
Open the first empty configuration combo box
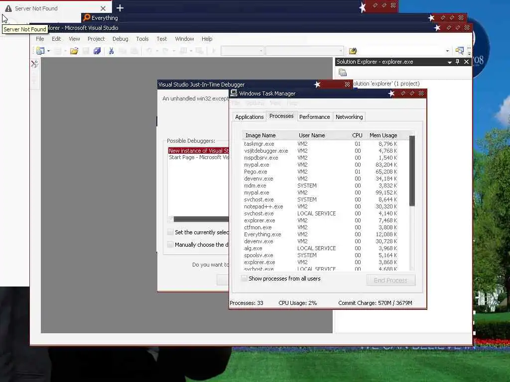tap(242, 51)
